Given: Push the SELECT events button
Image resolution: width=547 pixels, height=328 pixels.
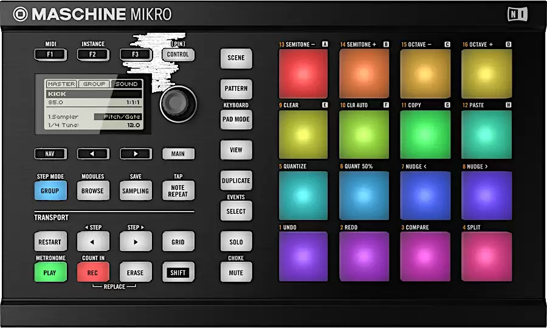Looking at the screenshot, I should point(236,211).
